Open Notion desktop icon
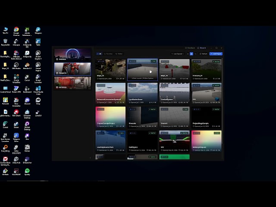This screenshot has width=276, height=207. point(27,148)
